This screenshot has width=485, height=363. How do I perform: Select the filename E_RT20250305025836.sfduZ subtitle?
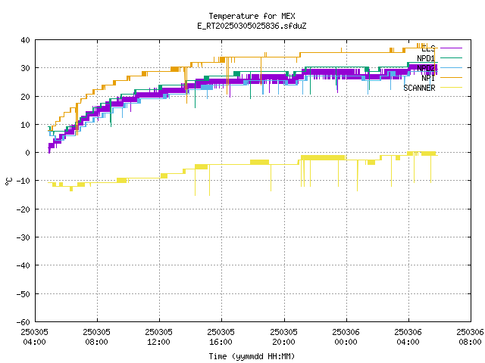coord(252,26)
